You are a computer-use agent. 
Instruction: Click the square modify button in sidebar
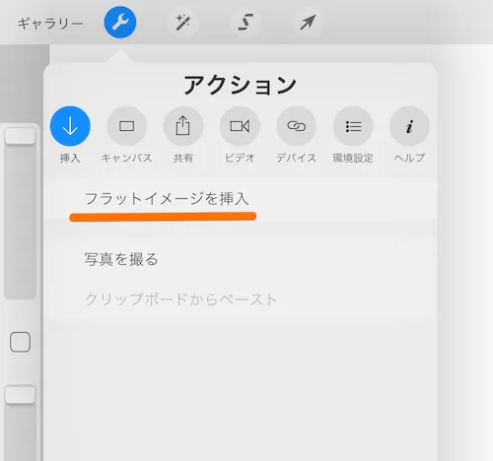(x=20, y=342)
